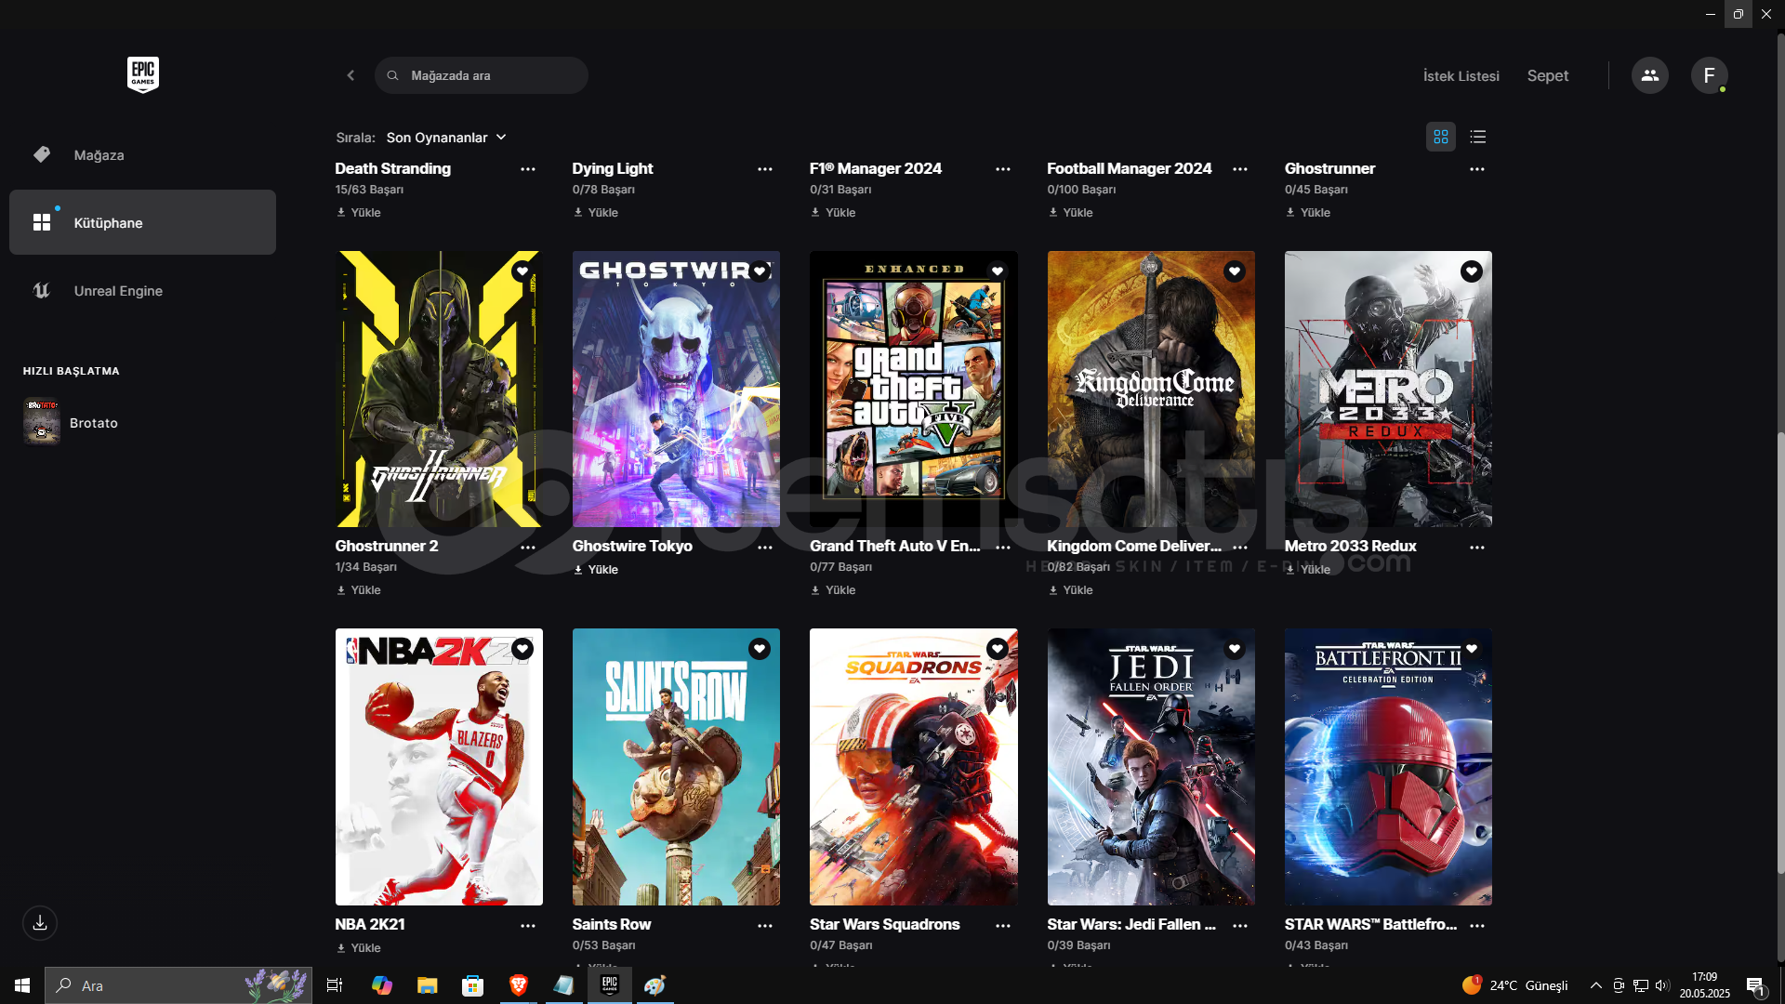
Task: Open Brave browser from taskbar
Action: 518,985
